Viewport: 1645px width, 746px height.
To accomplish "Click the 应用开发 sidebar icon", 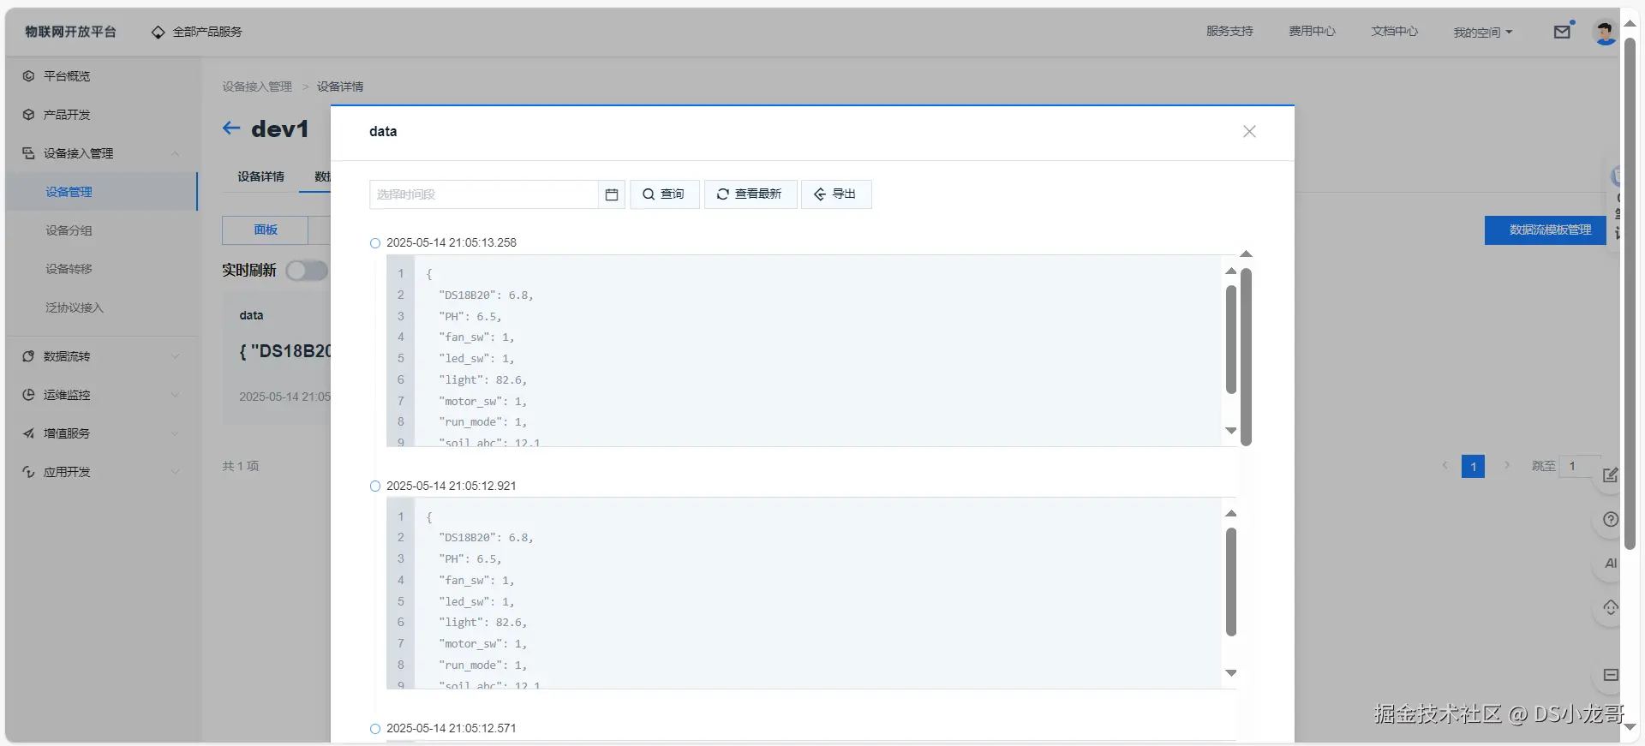I will (28, 472).
